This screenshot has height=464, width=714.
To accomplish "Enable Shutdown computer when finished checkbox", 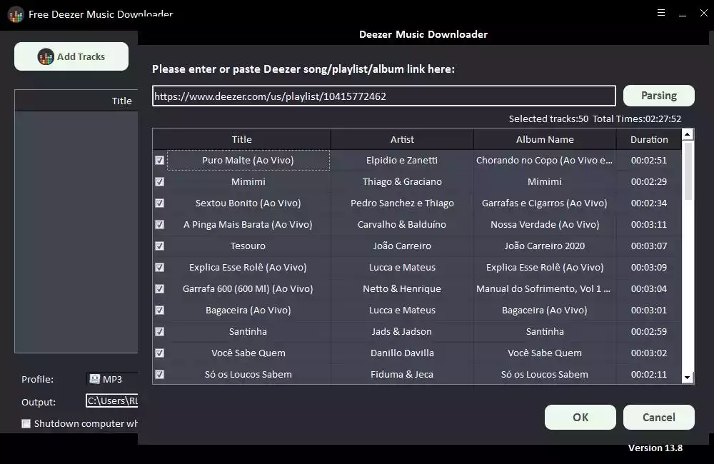I will coord(26,423).
